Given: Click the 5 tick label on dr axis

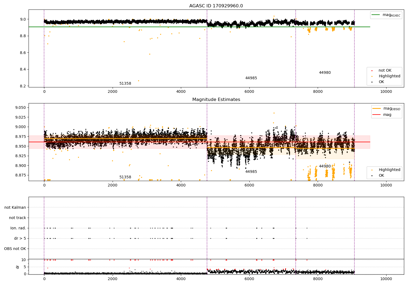Looking at the screenshot, I should tap(25, 267).
